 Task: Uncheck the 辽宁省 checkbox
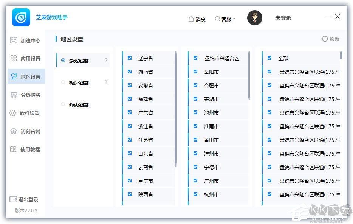click(130, 58)
